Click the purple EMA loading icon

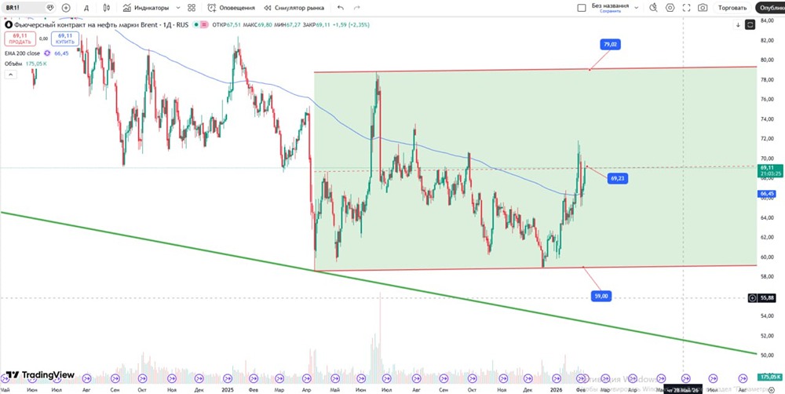tap(48, 53)
